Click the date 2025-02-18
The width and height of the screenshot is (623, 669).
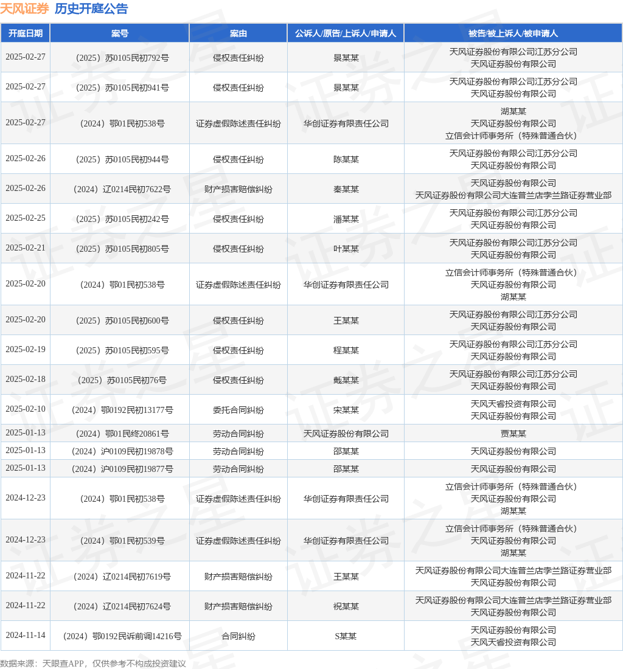click(26, 380)
